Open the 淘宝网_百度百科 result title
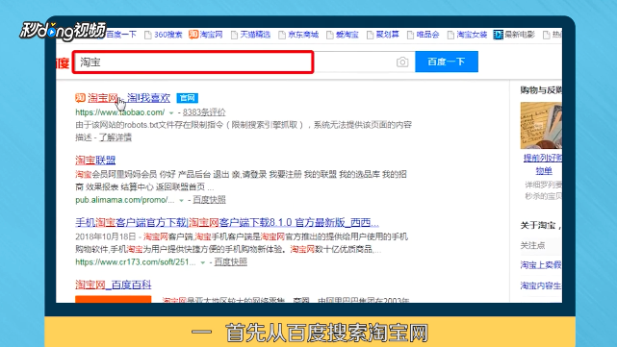The height and width of the screenshot is (347, 617). (x=114, y=285)
